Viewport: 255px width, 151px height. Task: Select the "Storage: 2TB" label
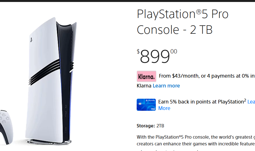[x=150, y=126]
